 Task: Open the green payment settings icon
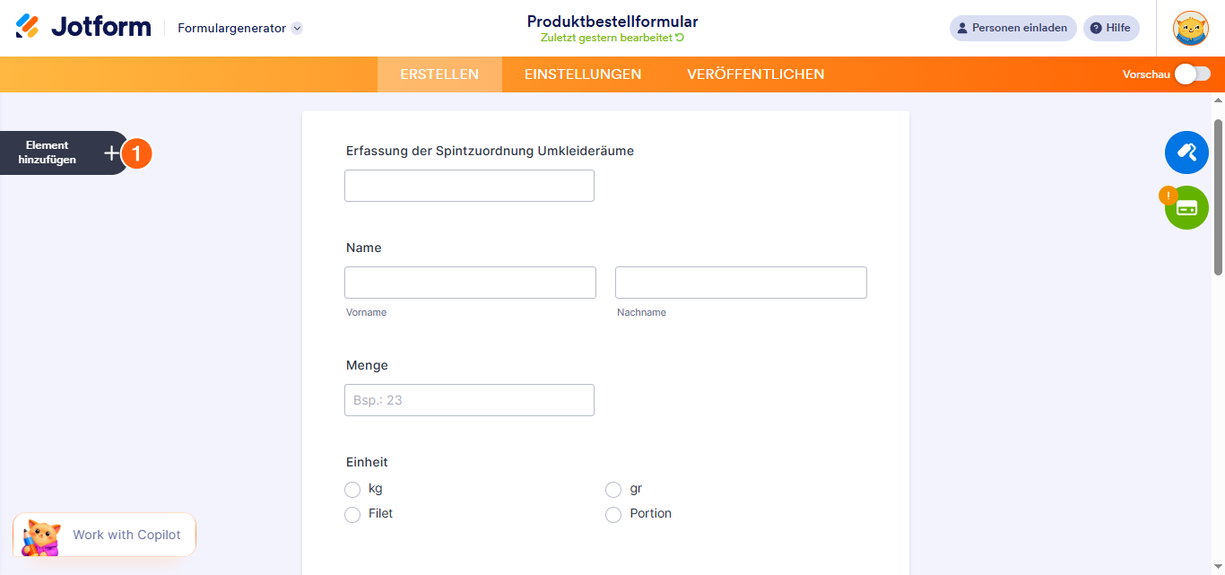(x=1186, y=207)
